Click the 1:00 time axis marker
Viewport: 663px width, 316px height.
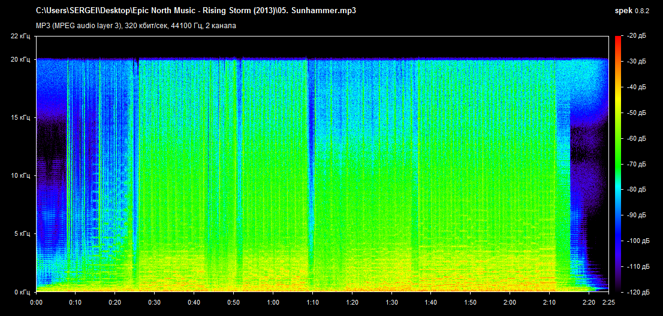pos(273,302)
